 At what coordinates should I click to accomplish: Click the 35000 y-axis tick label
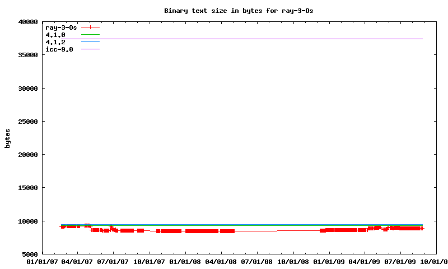coord(27,55)
